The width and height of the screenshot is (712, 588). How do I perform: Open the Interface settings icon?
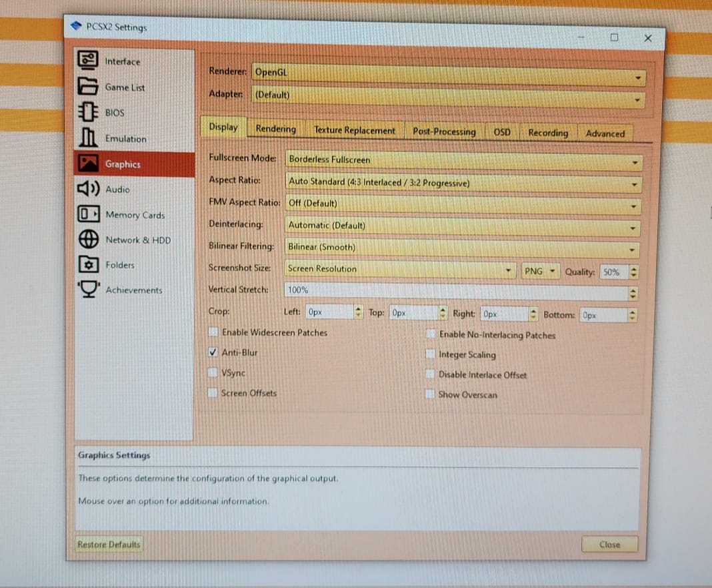click(x=87, y=60)
